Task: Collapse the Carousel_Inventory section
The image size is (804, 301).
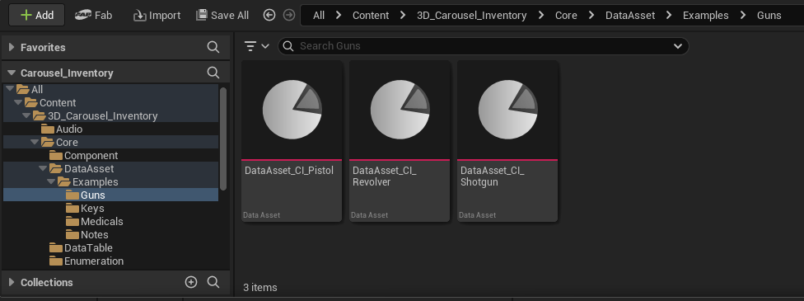Action: click(12, 73)
